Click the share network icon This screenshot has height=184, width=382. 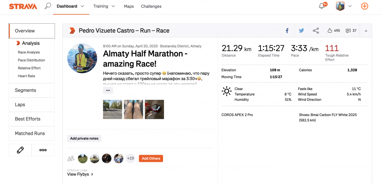tap(316, 31)
